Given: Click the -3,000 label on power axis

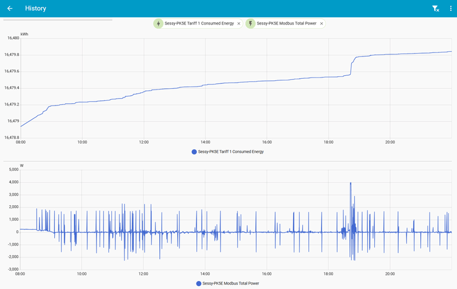Looking at the screenshot, I should pyautogui.click(x=13, y=269).
